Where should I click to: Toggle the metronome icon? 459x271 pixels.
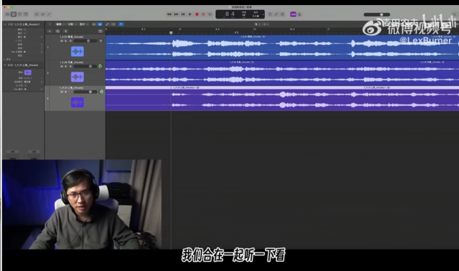(x=300, y=14)
